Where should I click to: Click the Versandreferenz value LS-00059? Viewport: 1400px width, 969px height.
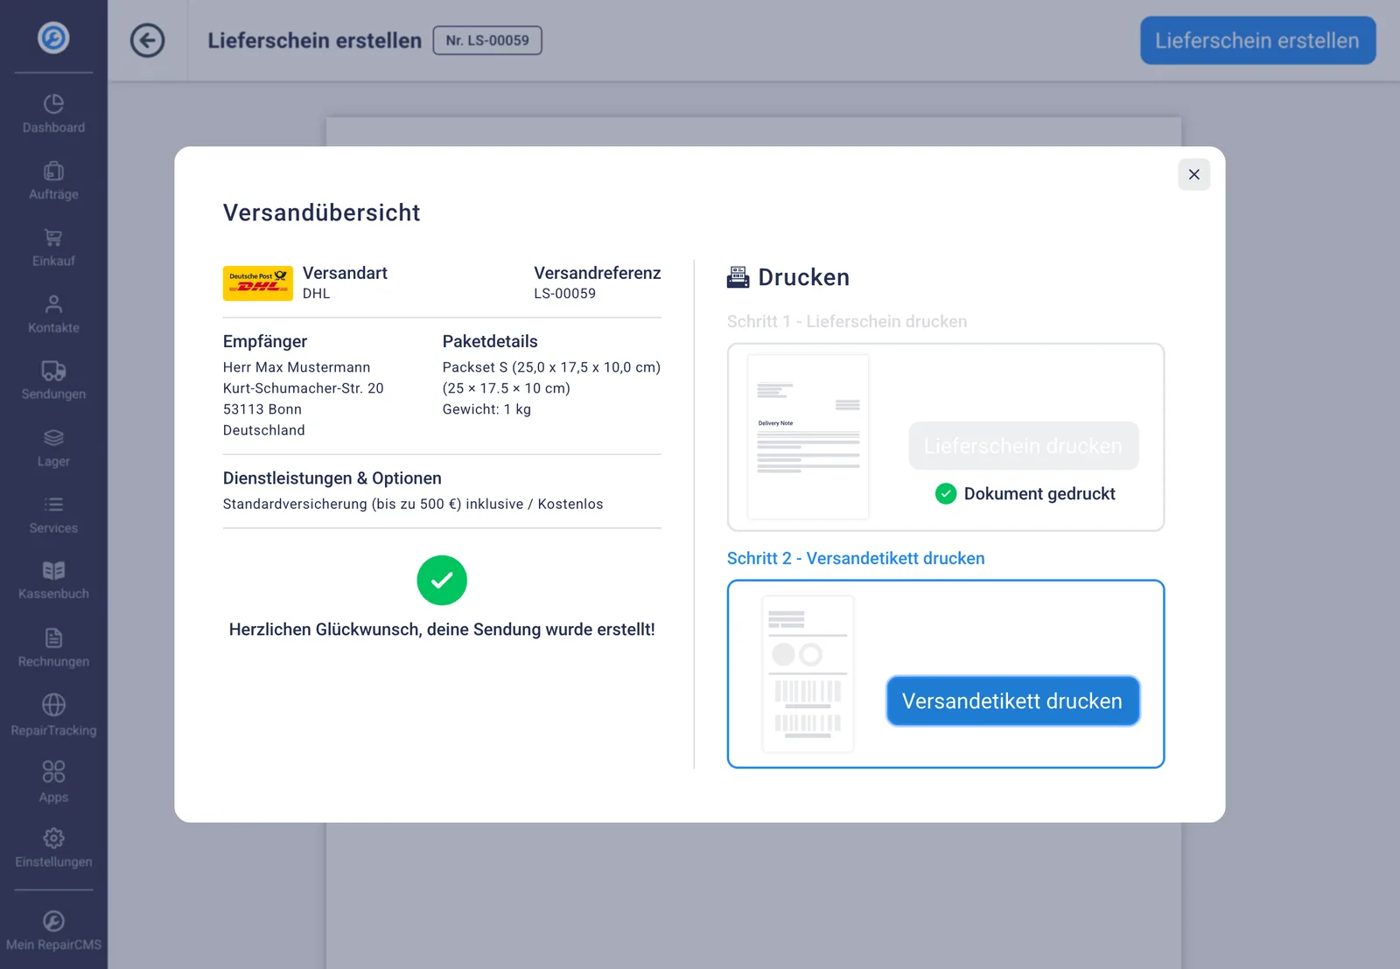click(x=565, y=294)
